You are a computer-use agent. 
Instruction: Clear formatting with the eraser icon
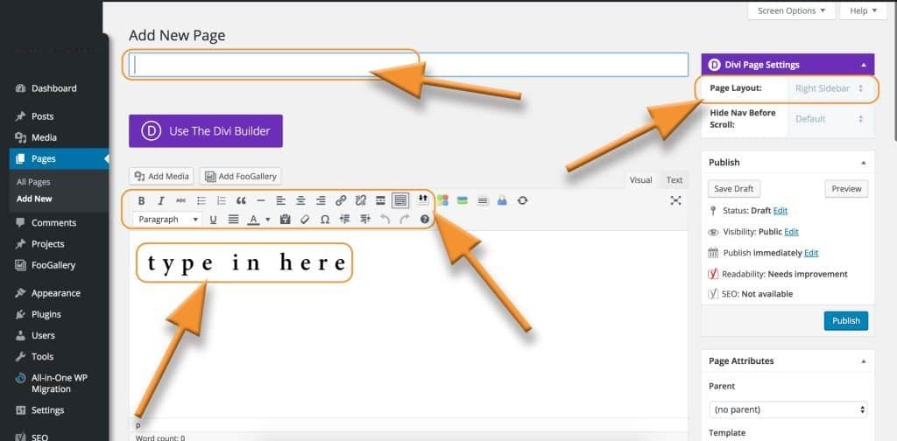[305, 220]
